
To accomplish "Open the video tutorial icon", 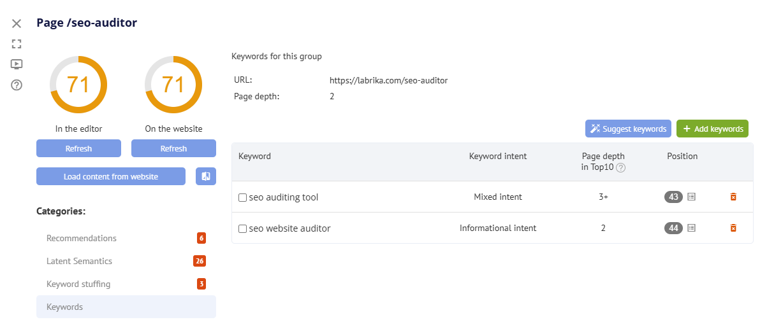I will coord(17,64).
